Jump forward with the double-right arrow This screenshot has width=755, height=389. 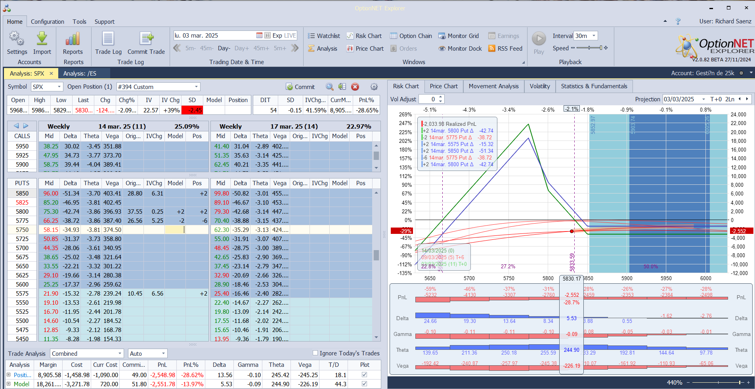click(294, 48)
